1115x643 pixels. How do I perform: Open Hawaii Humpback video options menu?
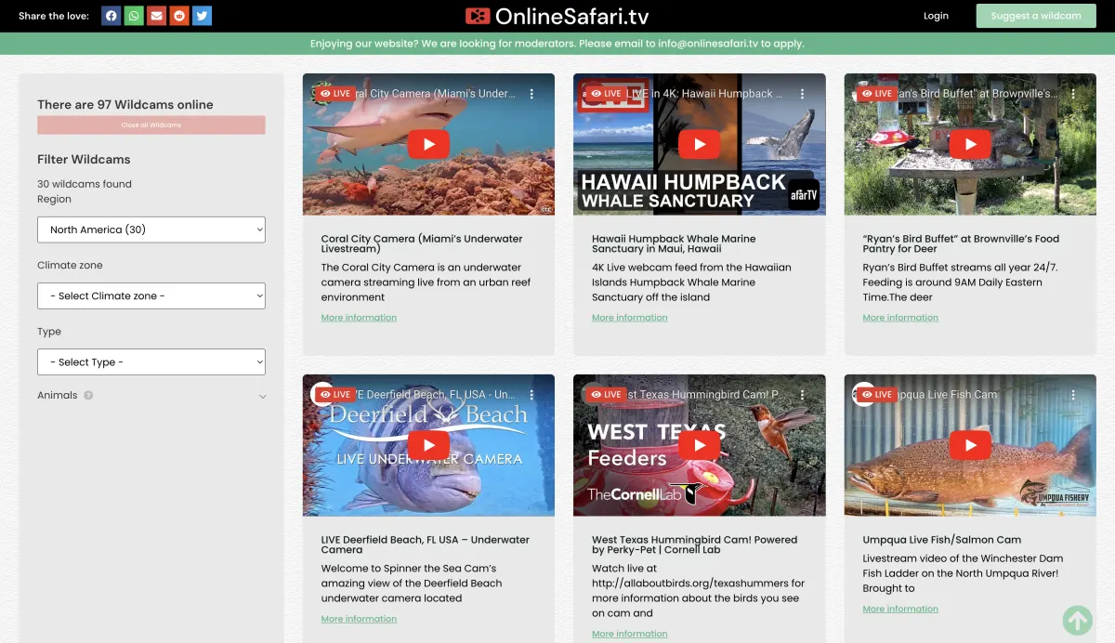803,94
